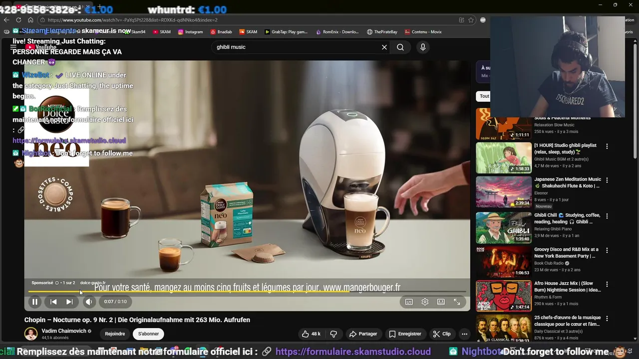Bookmark this page with the star icon
This screenshot has width=639, height=359.
pos(471,20)
